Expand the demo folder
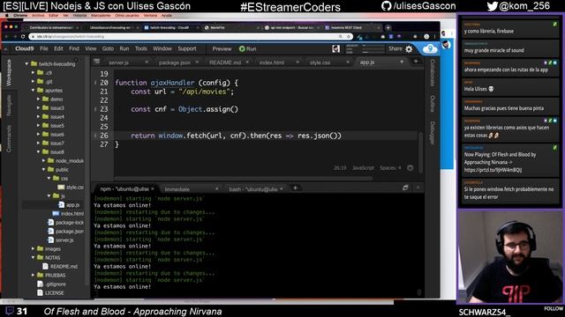The width and height of the screenshot is (565, 317). pyautogui.click(x=38, y=99)
